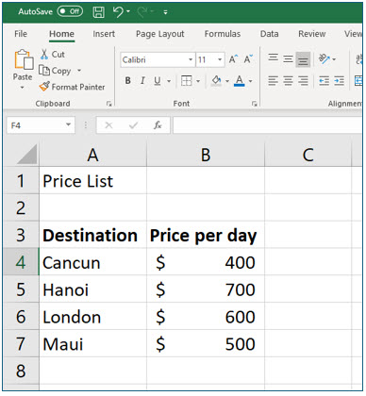This screenshot has height=396, width=366.
Task: Click Middle Align icon
Action: pos(288,59)
